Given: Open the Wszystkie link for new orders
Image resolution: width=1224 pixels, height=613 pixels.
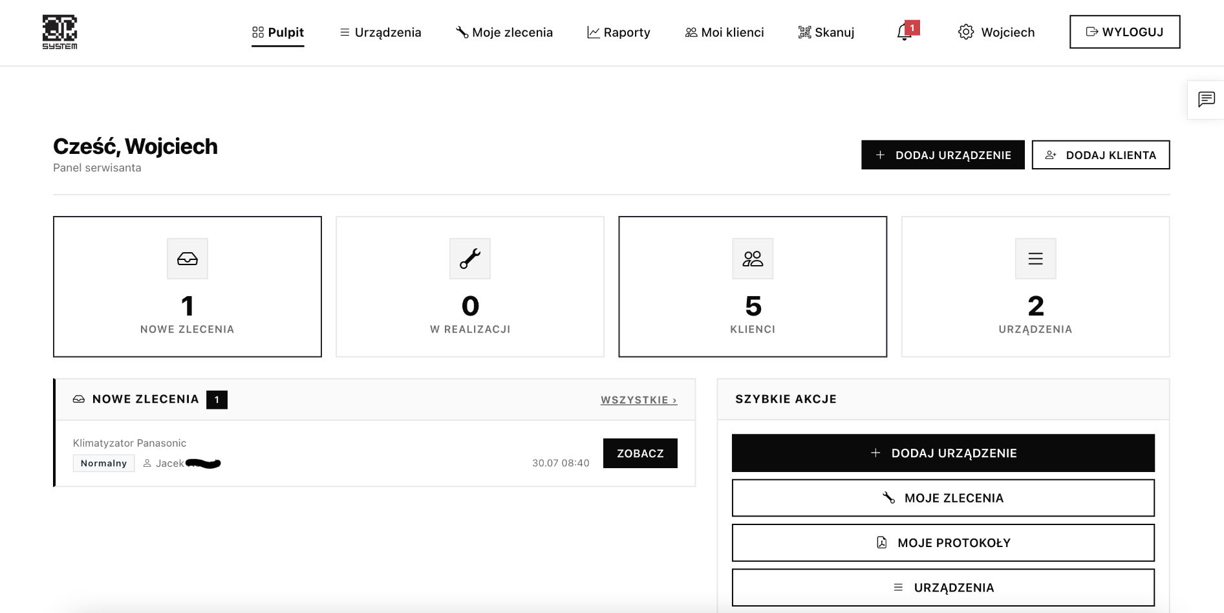Looking at the screenshot, I should coord(639,400).
